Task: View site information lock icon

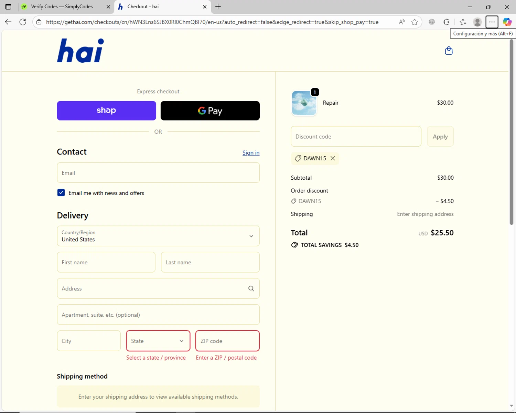Action: pyautogui.click(x=39, y=22)
